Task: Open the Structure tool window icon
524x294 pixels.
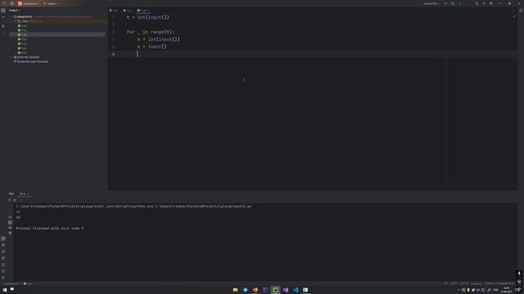Action: [3, 25]
